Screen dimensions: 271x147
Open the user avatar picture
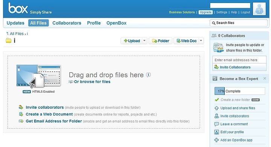click(259, 9)
